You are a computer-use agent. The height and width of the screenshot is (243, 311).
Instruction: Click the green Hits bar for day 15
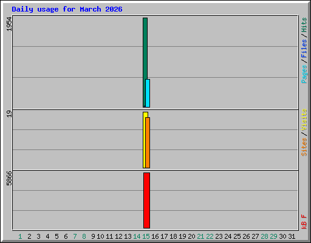(145, 63)
